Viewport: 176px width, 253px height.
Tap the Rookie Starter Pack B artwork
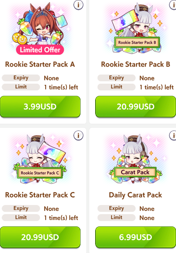pyautogui.click(x=136, y=27)
